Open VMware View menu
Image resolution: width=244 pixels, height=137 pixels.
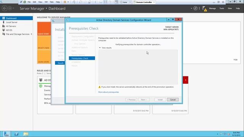pyautogui.click(x=40, y=2)
